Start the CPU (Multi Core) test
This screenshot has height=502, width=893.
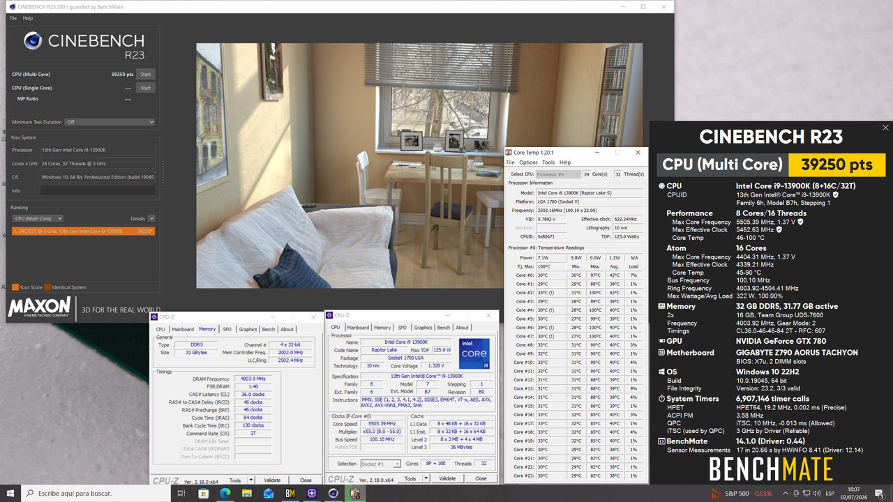[x=145, y=74]
